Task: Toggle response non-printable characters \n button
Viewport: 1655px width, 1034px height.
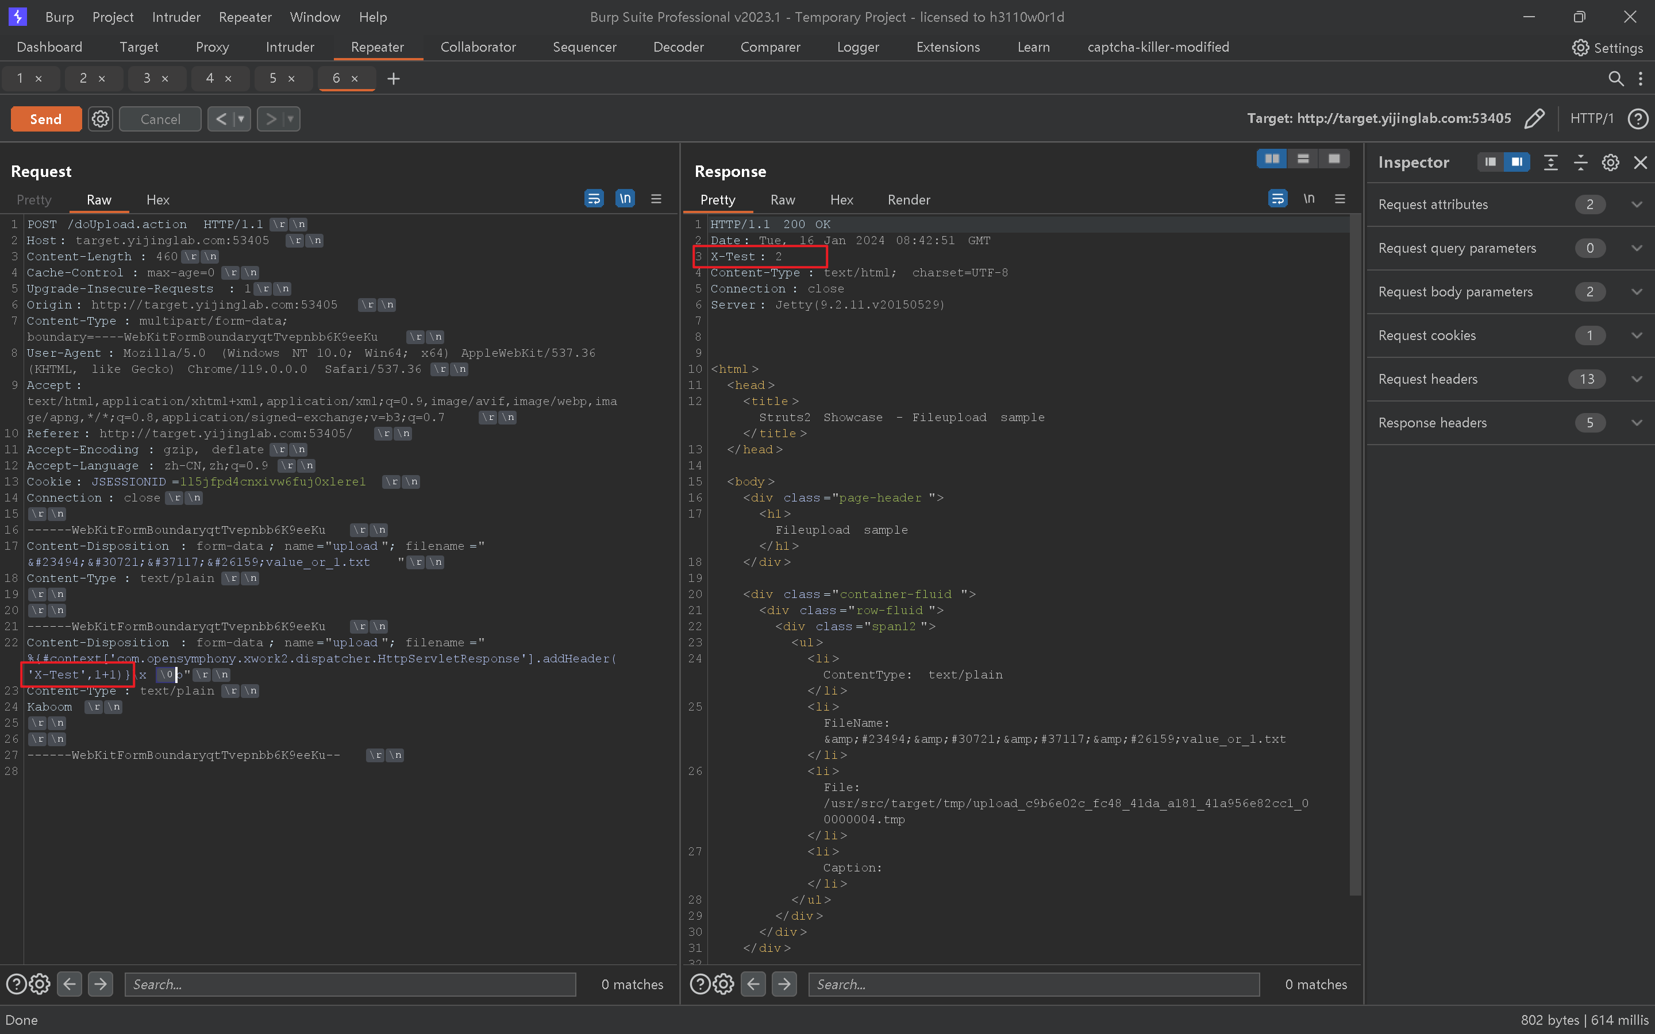Action: coord(1309,199)
